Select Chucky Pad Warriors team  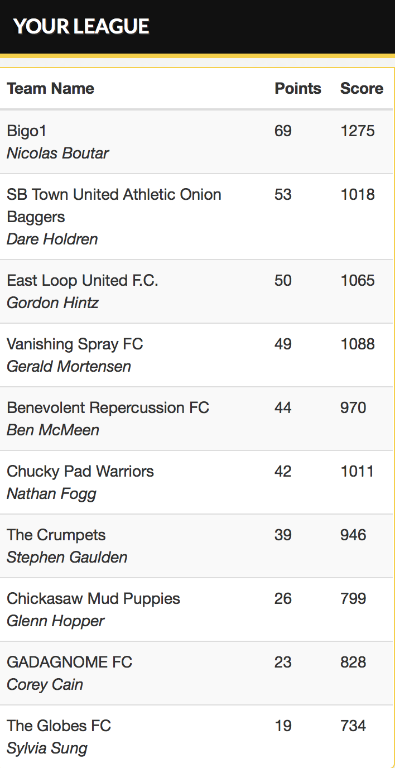click(80, 471)
